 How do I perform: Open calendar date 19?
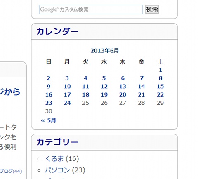[104, 95]
